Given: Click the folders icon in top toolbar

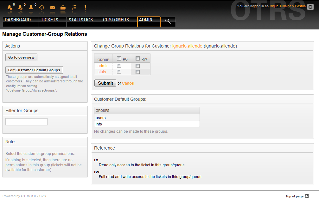Looking at the screenshot, I should [x=63, y=7].
